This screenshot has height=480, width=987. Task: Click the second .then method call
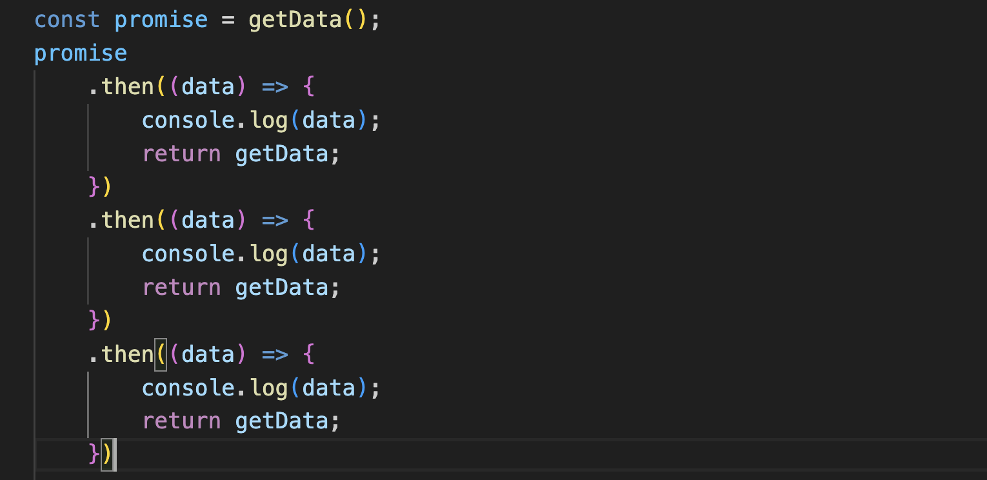[x=121, y=221]
